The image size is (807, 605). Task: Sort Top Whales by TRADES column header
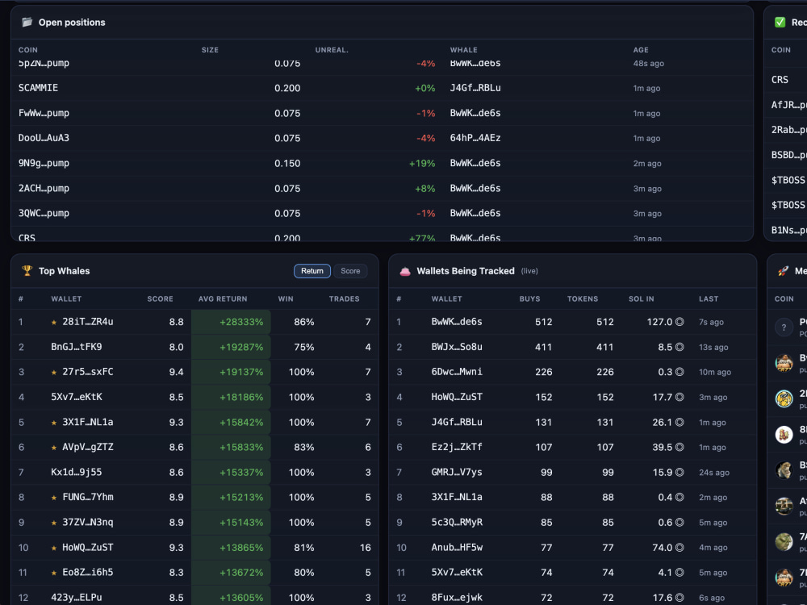coord(345,299)
